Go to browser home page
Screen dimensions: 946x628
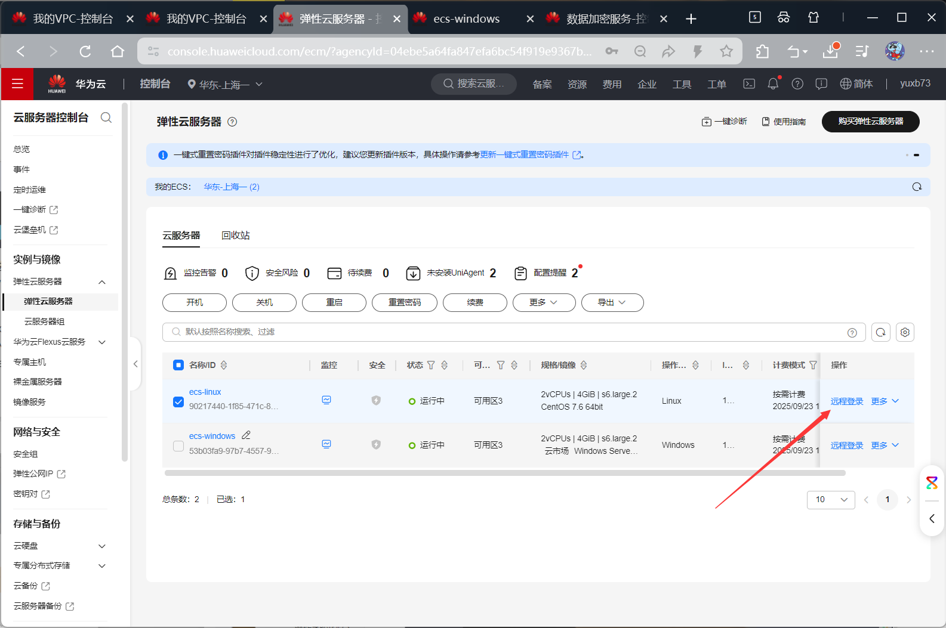click(x=118, y=51)
